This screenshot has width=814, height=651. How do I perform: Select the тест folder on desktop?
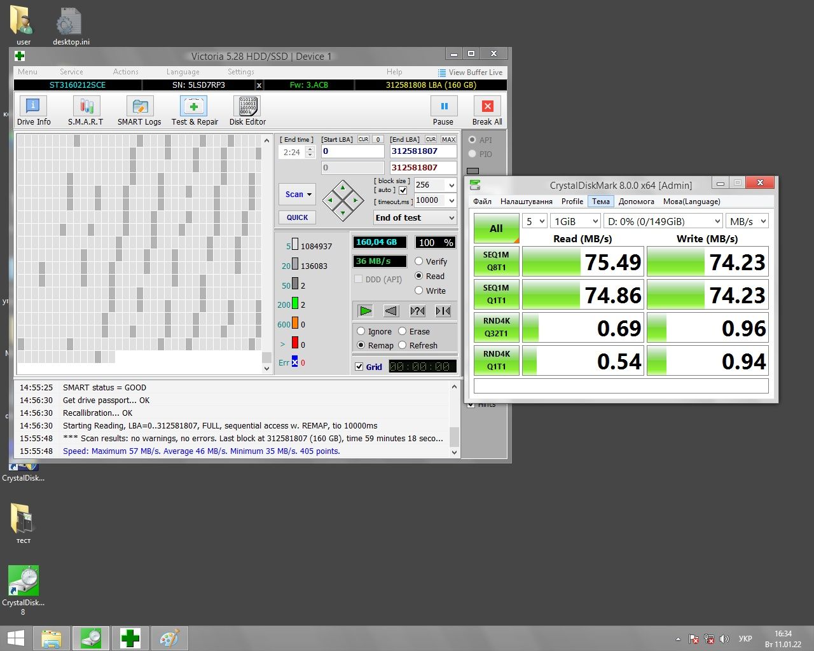(23, 524)
